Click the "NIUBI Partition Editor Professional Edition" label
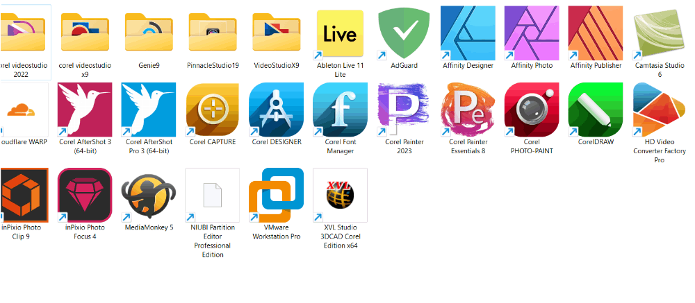 tap(212, 241)
